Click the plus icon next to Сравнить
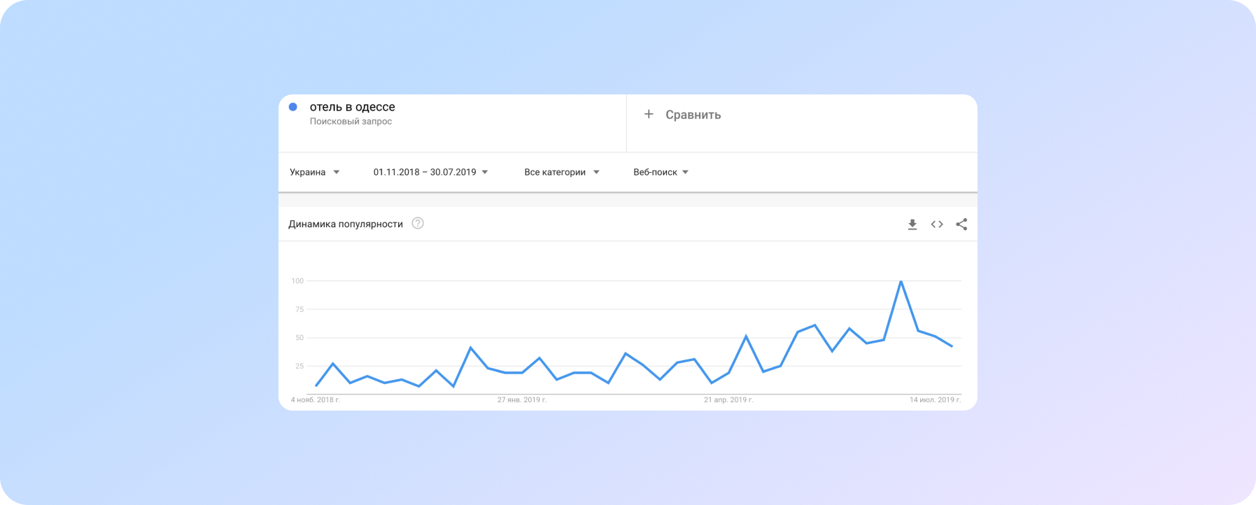Screen dimensions: 1256x505 [649, 114]
